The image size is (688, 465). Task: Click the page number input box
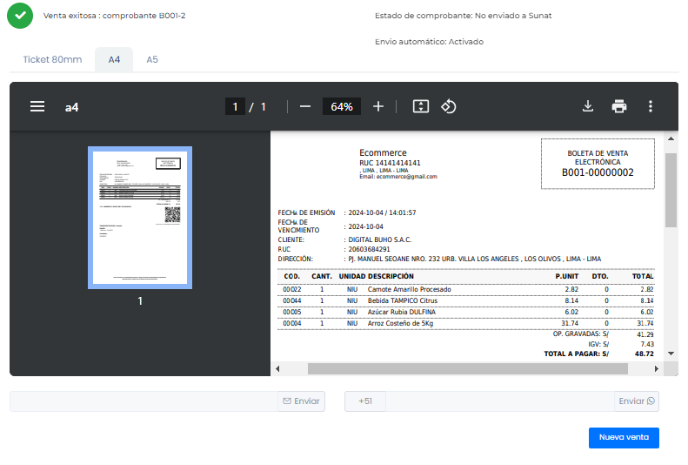(235, 106)
